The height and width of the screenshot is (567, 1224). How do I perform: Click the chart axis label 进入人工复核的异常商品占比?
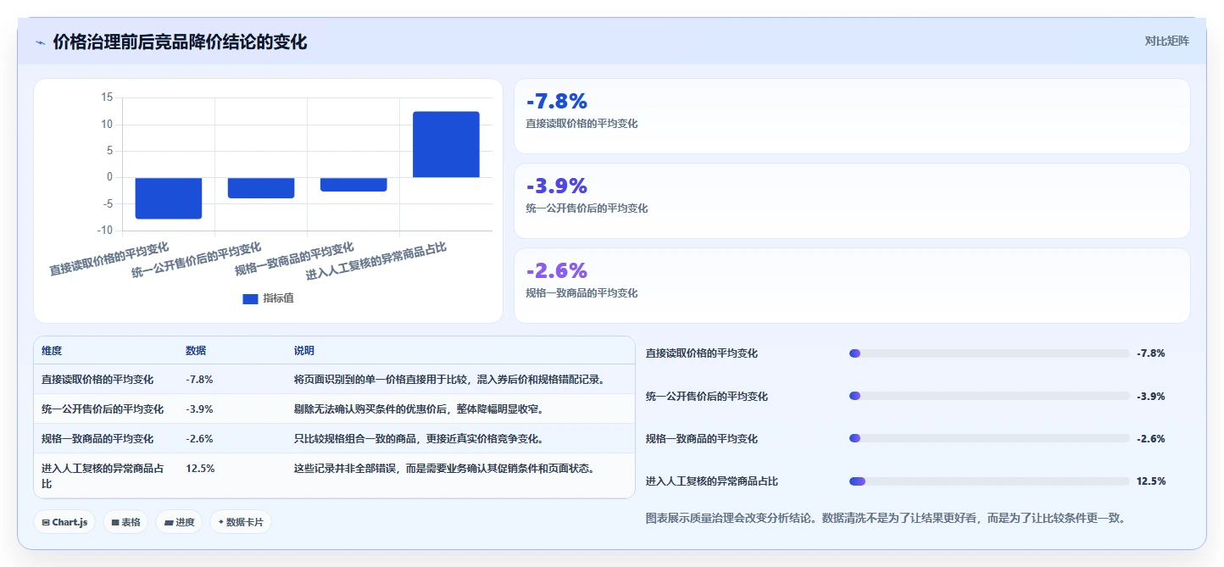tap(376, 260)
